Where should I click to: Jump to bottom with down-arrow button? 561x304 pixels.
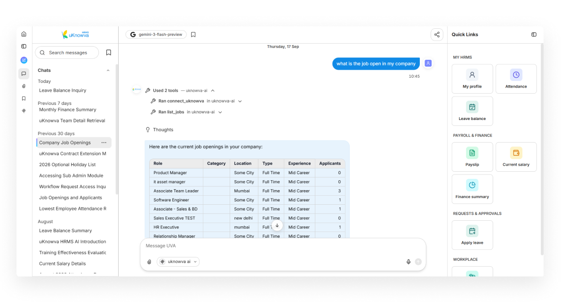click(x=277, y=226)
